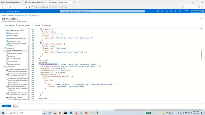The height and width of the screenshot is (115, 205).
Task: Click the Variables folder icon in tree
Action: click(x=5, y=48)
